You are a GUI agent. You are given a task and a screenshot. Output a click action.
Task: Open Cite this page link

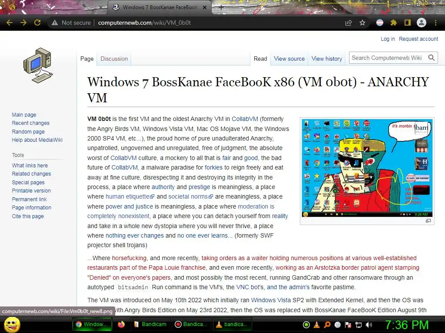pos(28,216)
